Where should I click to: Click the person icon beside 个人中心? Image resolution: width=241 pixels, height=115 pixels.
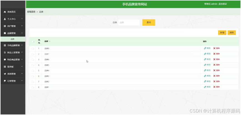[x=5, y=19]
